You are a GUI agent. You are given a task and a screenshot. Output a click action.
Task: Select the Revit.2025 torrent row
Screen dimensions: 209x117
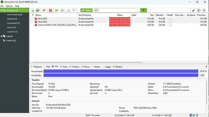tap(119, 19)
